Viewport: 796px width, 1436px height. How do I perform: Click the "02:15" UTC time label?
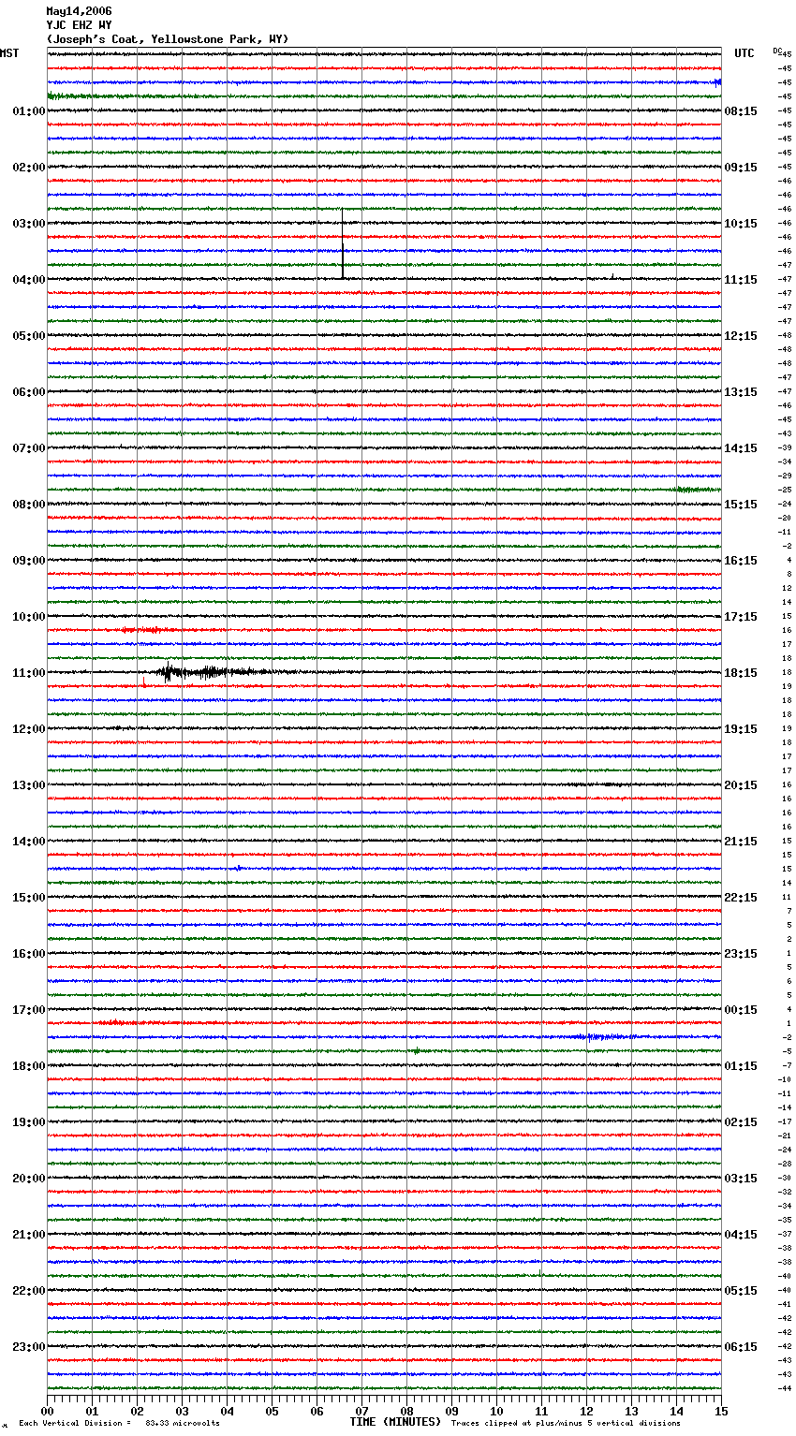[x=741, y=1122]
